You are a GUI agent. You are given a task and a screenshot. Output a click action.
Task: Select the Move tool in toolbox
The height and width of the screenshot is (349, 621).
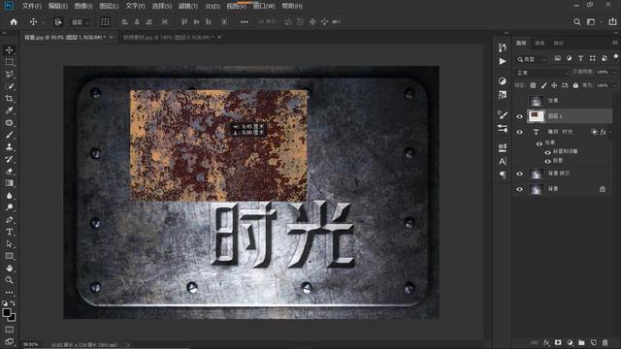coord(9,50)
